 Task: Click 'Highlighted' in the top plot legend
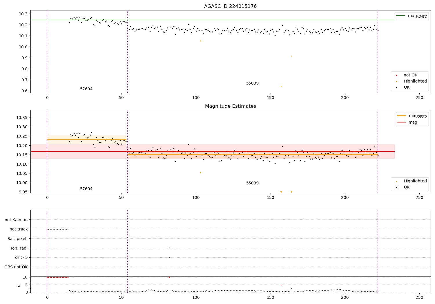coord(415,81)
